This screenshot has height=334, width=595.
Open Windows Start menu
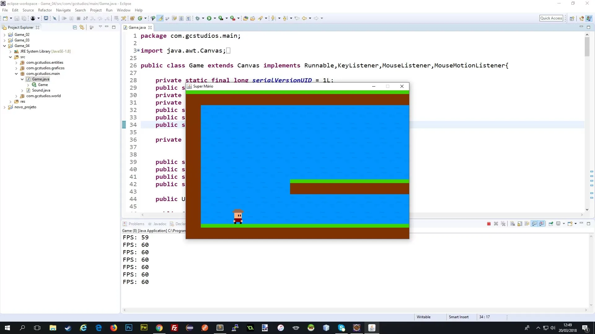click(x=7, y=328)
